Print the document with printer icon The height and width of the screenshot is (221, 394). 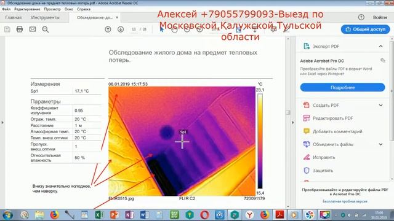(20, 29)
